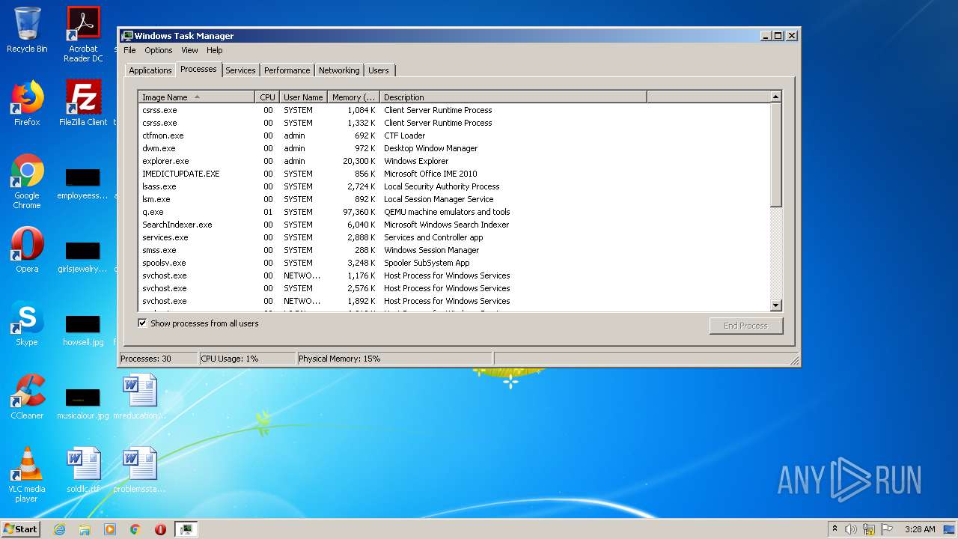
Task: Select the spoolsv.exe process
Action: pyautogui.click(x=454, y=263)
